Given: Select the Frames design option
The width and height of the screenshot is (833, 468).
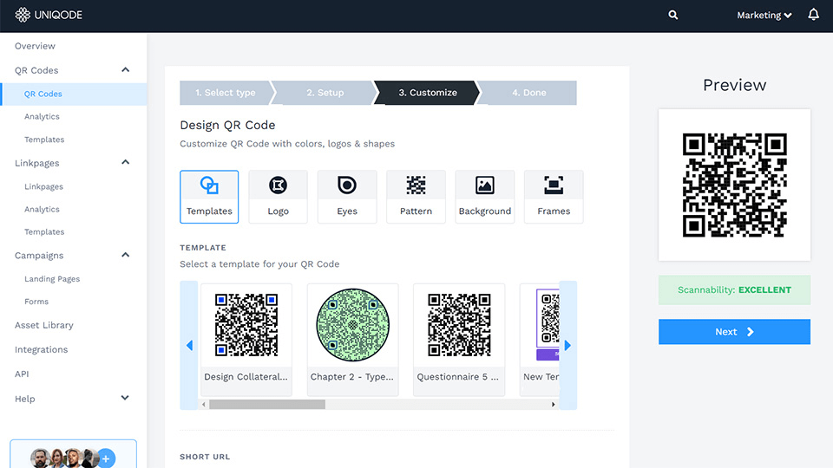Looking at the screenshot, I should click(554, 197).
